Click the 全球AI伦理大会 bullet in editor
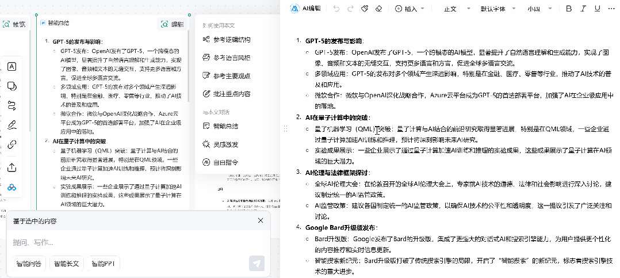 (x=463, y=189)
